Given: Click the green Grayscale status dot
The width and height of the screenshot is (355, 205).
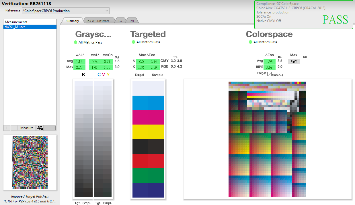Looking at the screenshot, I should [x=76, y=42].
